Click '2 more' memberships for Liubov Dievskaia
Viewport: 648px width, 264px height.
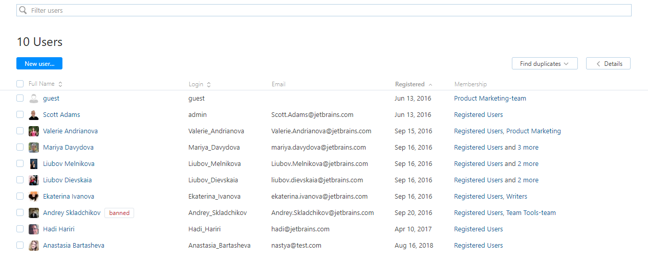pos(528,180)
